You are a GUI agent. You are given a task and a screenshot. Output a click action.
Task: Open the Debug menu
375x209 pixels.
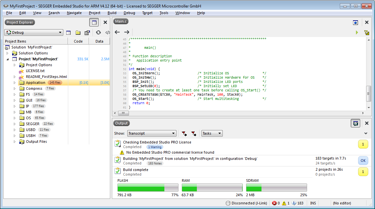(129, 13)
